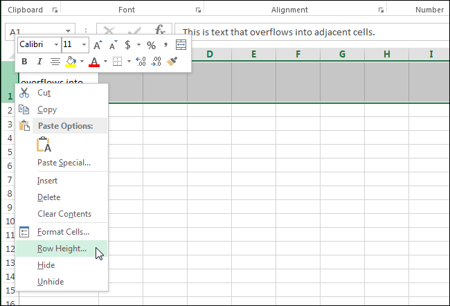Click Increase Decimal icon

[x=141, y=62]
